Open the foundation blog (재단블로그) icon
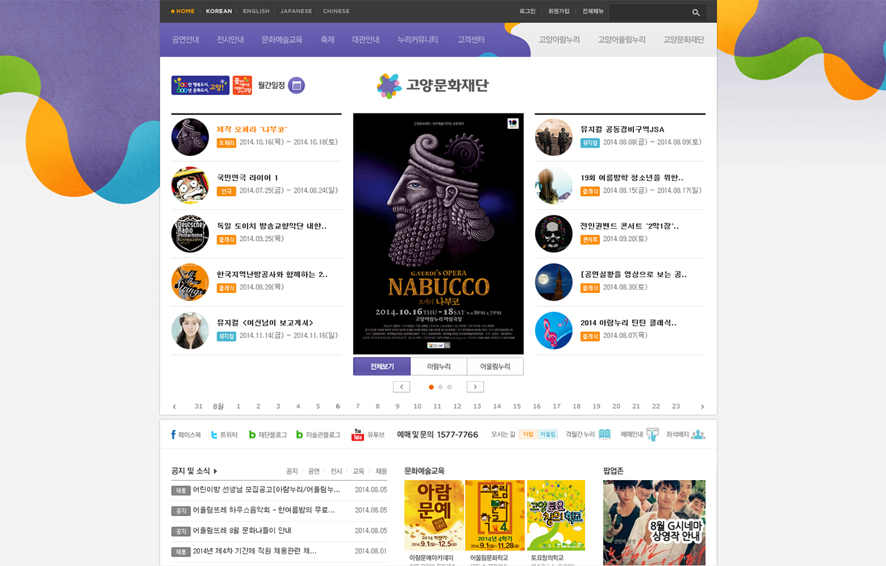The width and height of the screenshot is (886, 566). click(x=253, y=434)
